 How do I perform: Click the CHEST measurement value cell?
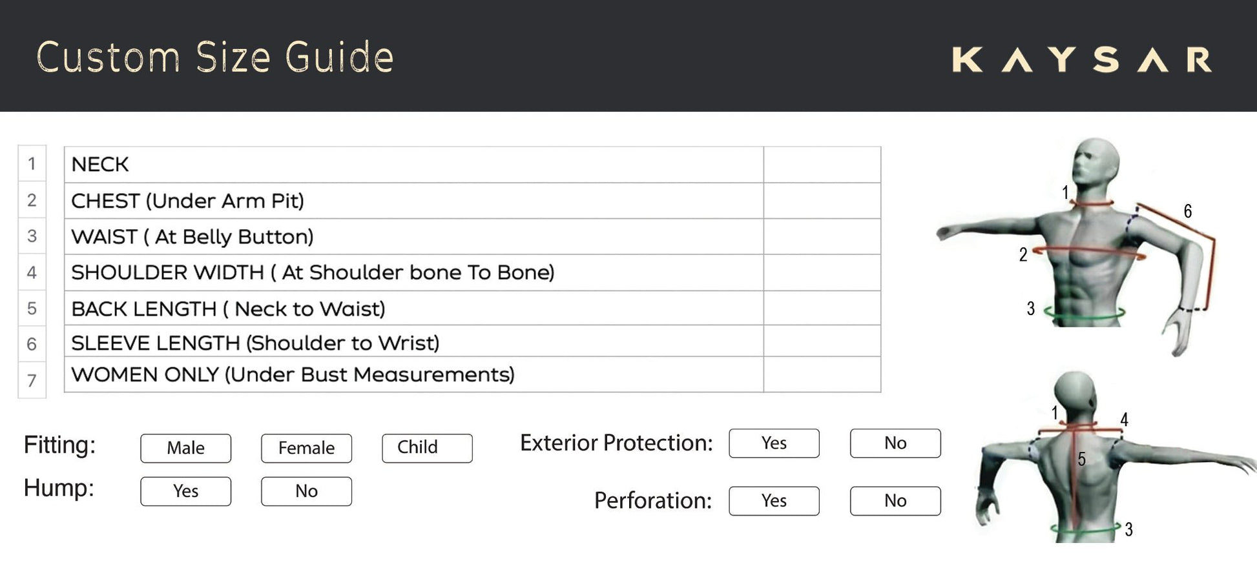[822, 201]
